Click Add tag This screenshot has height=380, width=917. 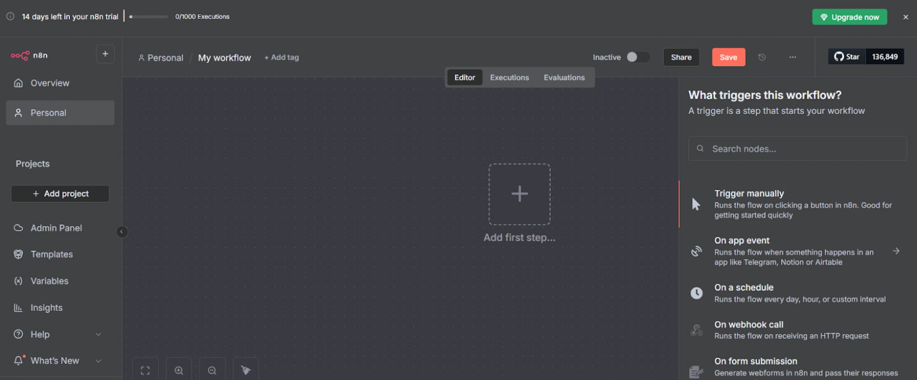coord(282,58)
